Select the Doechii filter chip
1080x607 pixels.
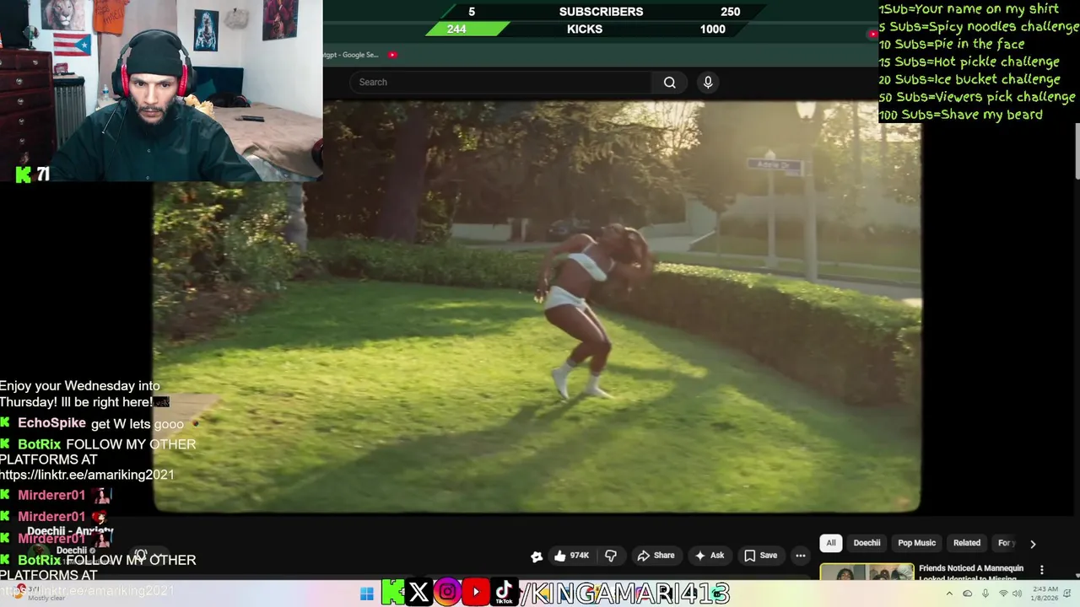pos(867,543)
